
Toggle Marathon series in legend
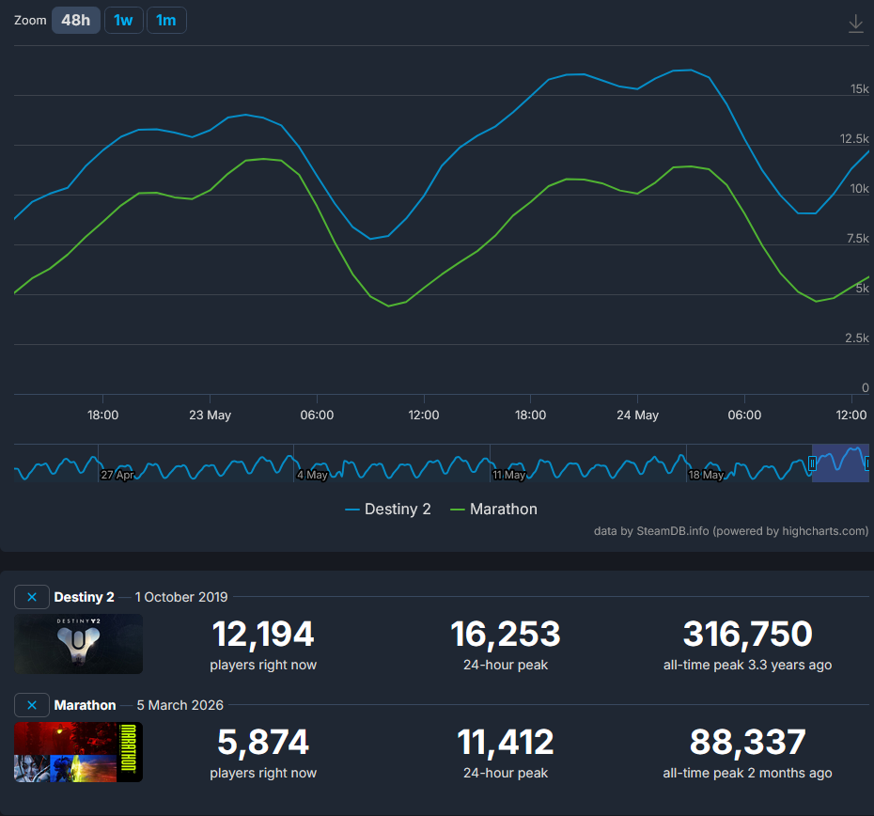[493, 510]
